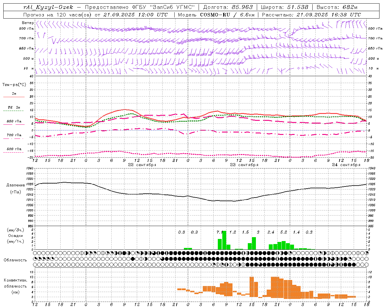384x307 pixels.
Task: Click the tallest green precipitation bar
Action: click(224, 240)
